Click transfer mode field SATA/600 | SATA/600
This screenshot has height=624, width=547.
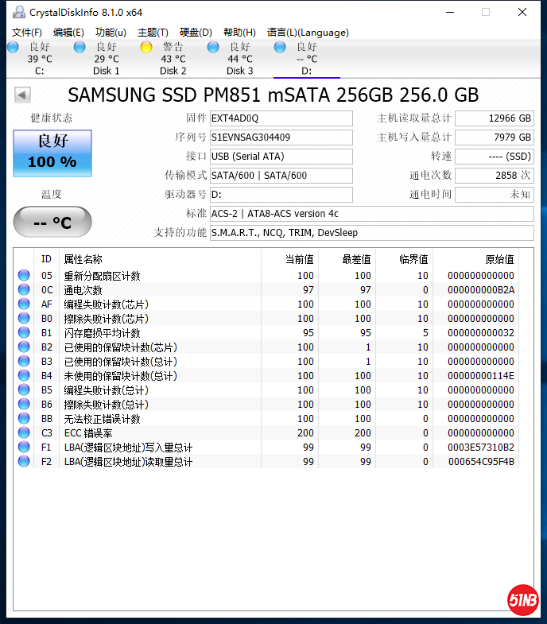click(281, 176)
